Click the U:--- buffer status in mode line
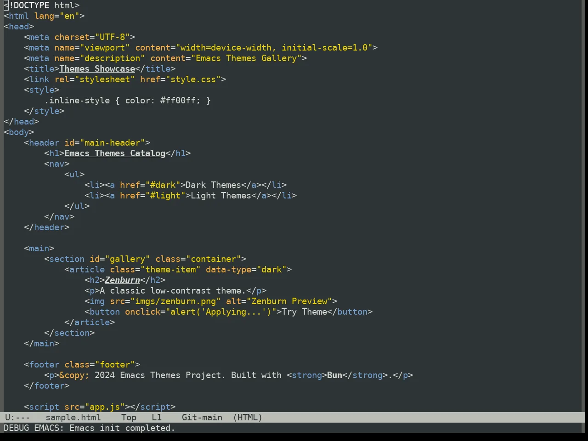The width and height of the screenshot is (588, 441). point(17,418)
